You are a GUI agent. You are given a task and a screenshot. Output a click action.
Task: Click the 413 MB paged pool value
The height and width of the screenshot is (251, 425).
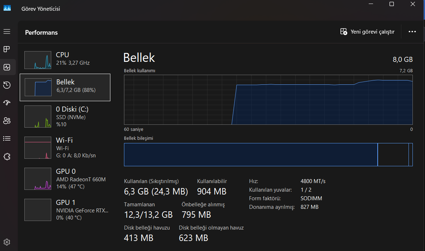click(x=139, y=238)
